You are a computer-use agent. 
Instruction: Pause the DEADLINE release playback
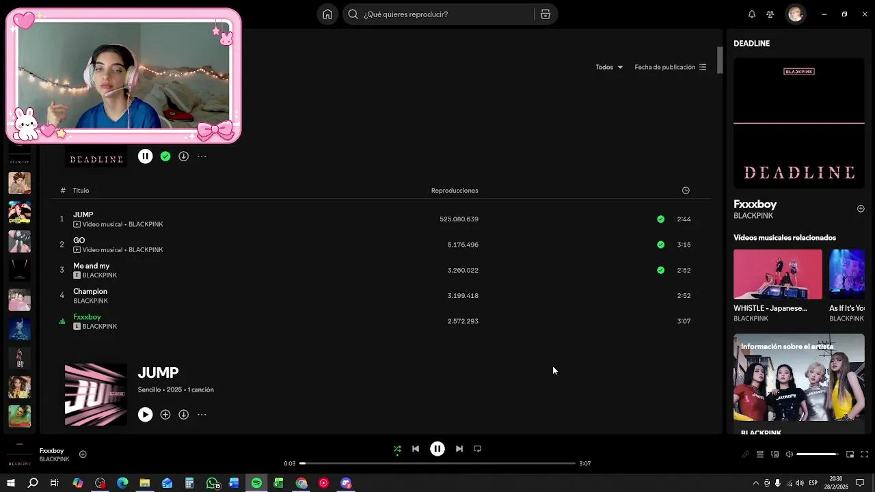point(145,156)
